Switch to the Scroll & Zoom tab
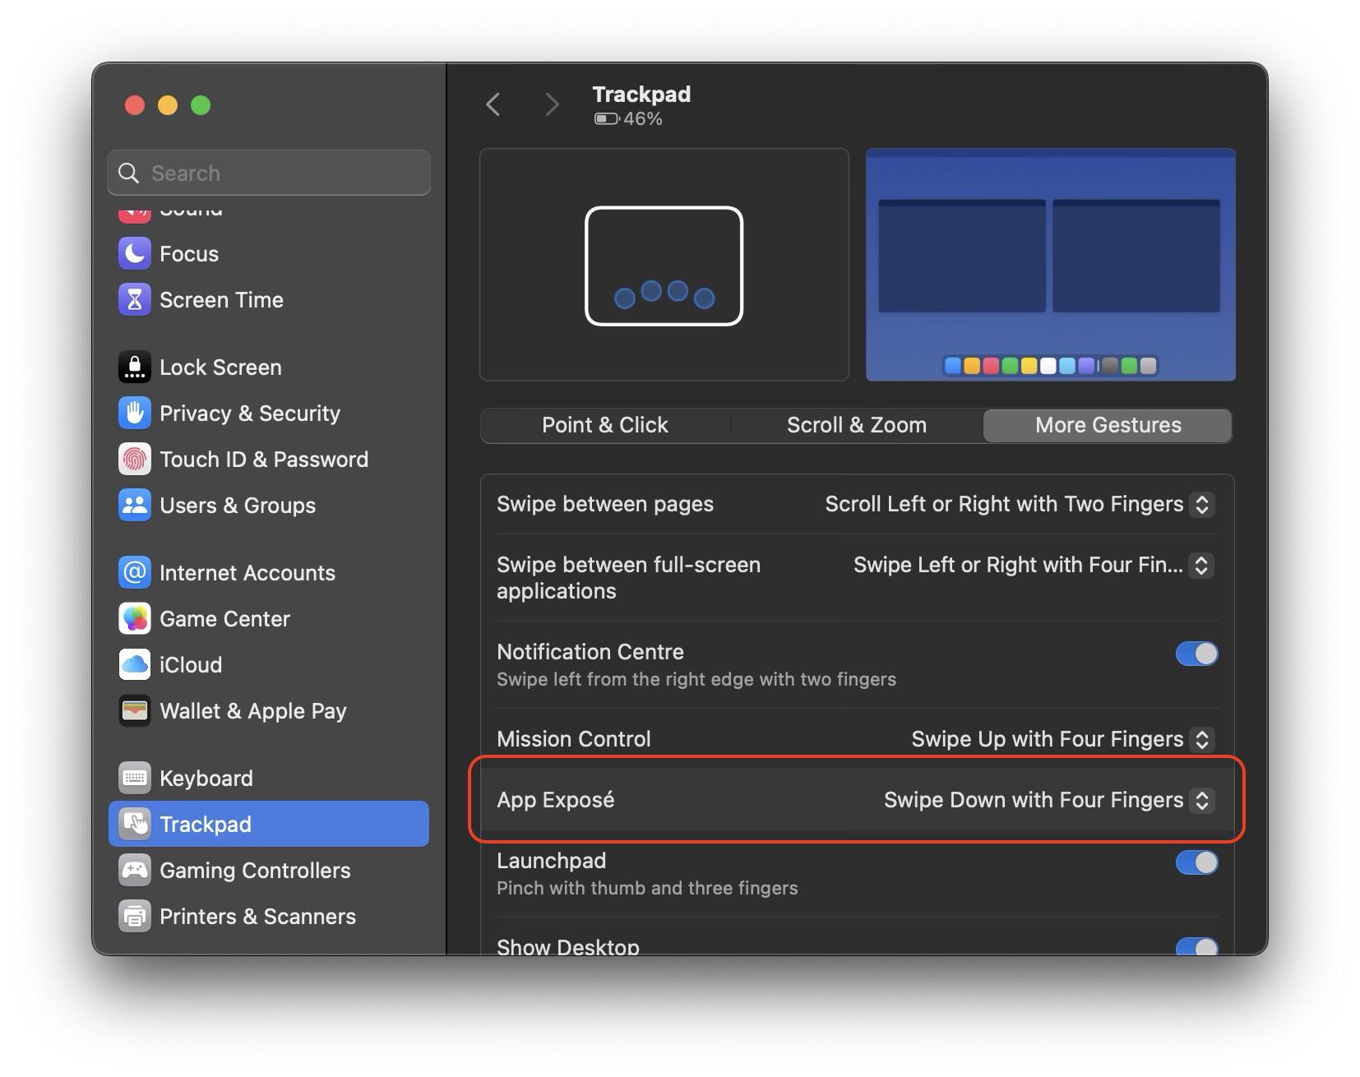 pos(856,426)
